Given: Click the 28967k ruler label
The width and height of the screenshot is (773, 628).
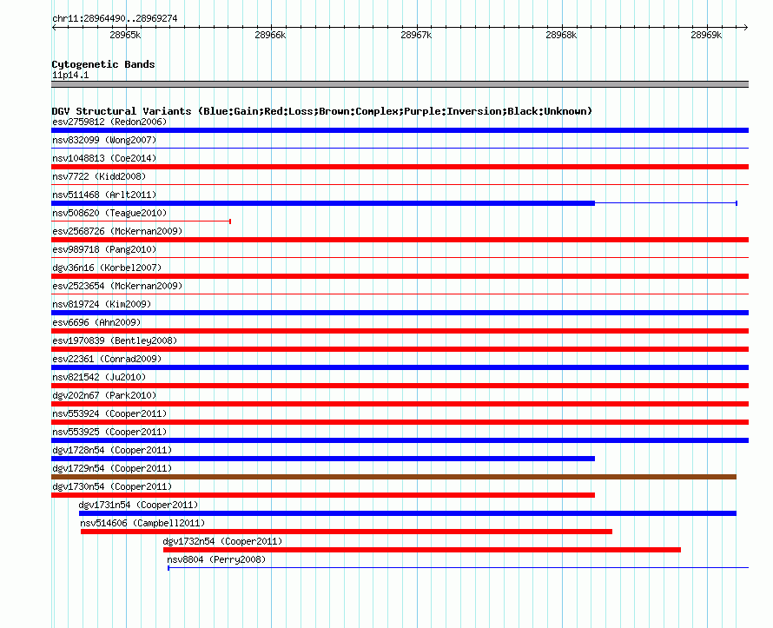Looking at the screenshot, I should (x=416, y=35).
